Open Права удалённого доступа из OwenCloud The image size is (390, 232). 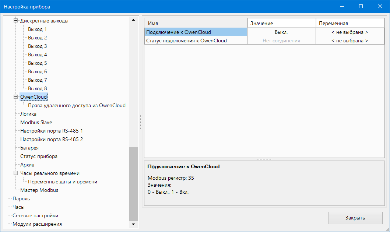(x=77, y=105)
